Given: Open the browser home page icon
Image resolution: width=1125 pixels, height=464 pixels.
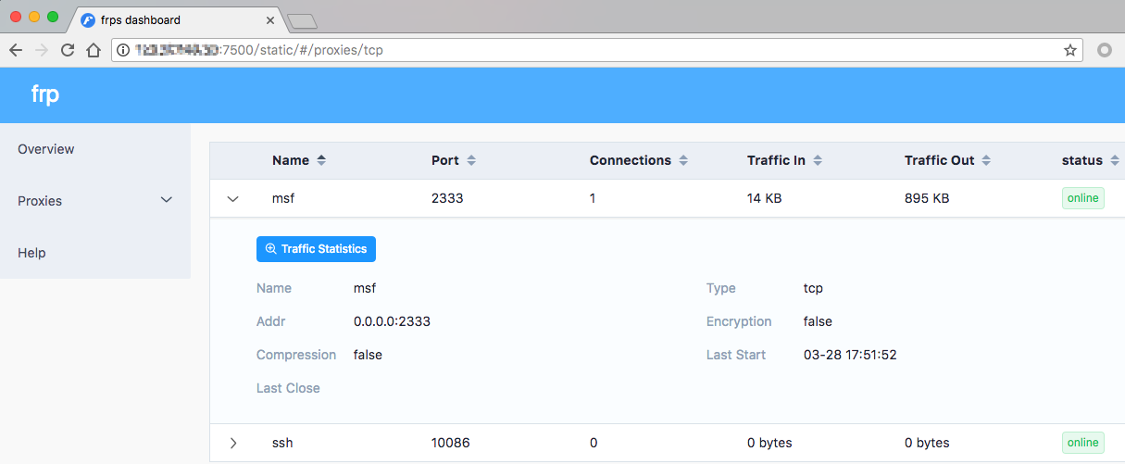Looking at the screenshot, I should (93, 50).
